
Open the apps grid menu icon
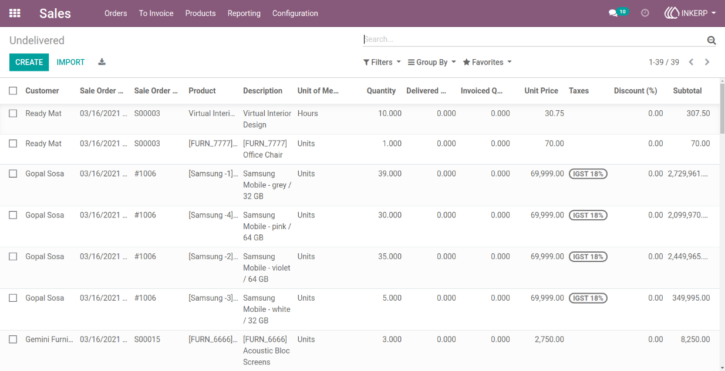pyautogui.click(x=15, y=13)
